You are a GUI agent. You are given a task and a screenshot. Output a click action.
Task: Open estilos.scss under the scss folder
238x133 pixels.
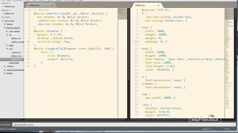pos(16,56)
